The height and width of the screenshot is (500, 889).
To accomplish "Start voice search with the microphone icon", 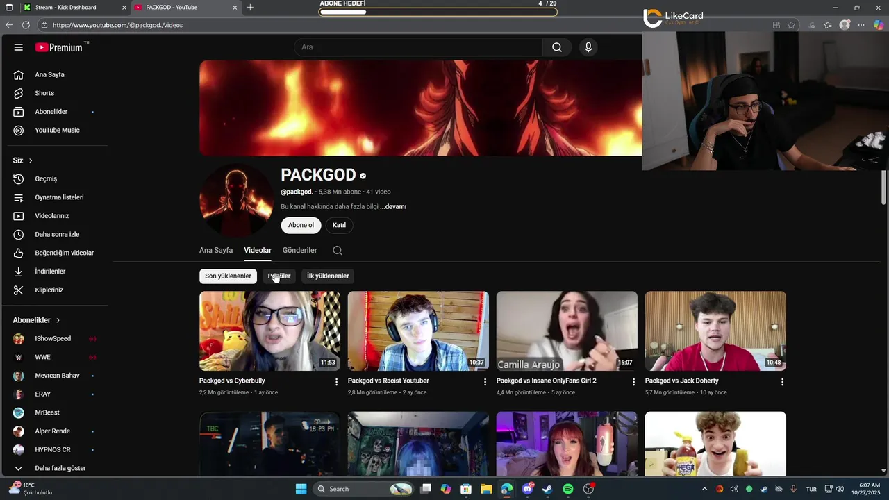I will 588,47.
